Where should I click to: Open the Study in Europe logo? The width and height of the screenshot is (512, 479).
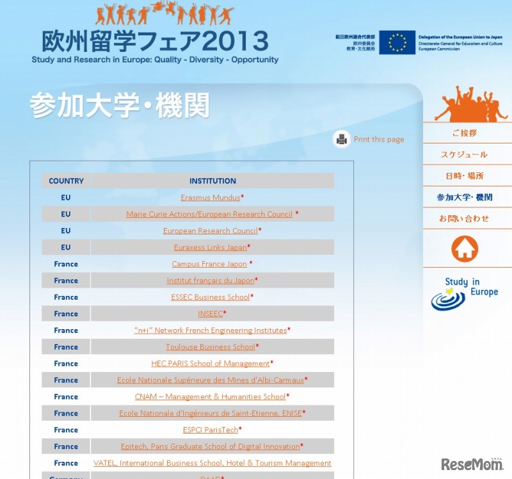coord(465,294)
